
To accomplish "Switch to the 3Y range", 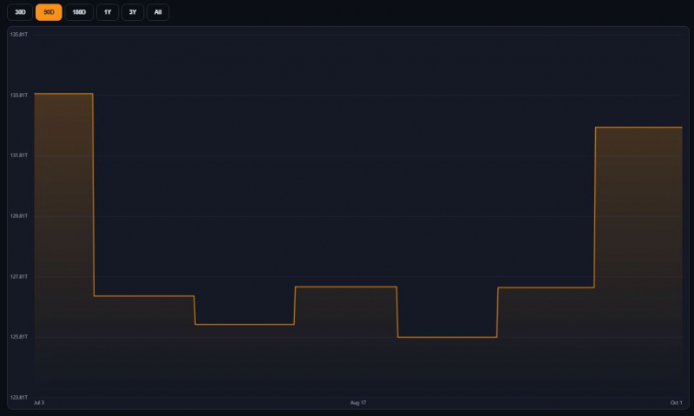I will [133, 12].
